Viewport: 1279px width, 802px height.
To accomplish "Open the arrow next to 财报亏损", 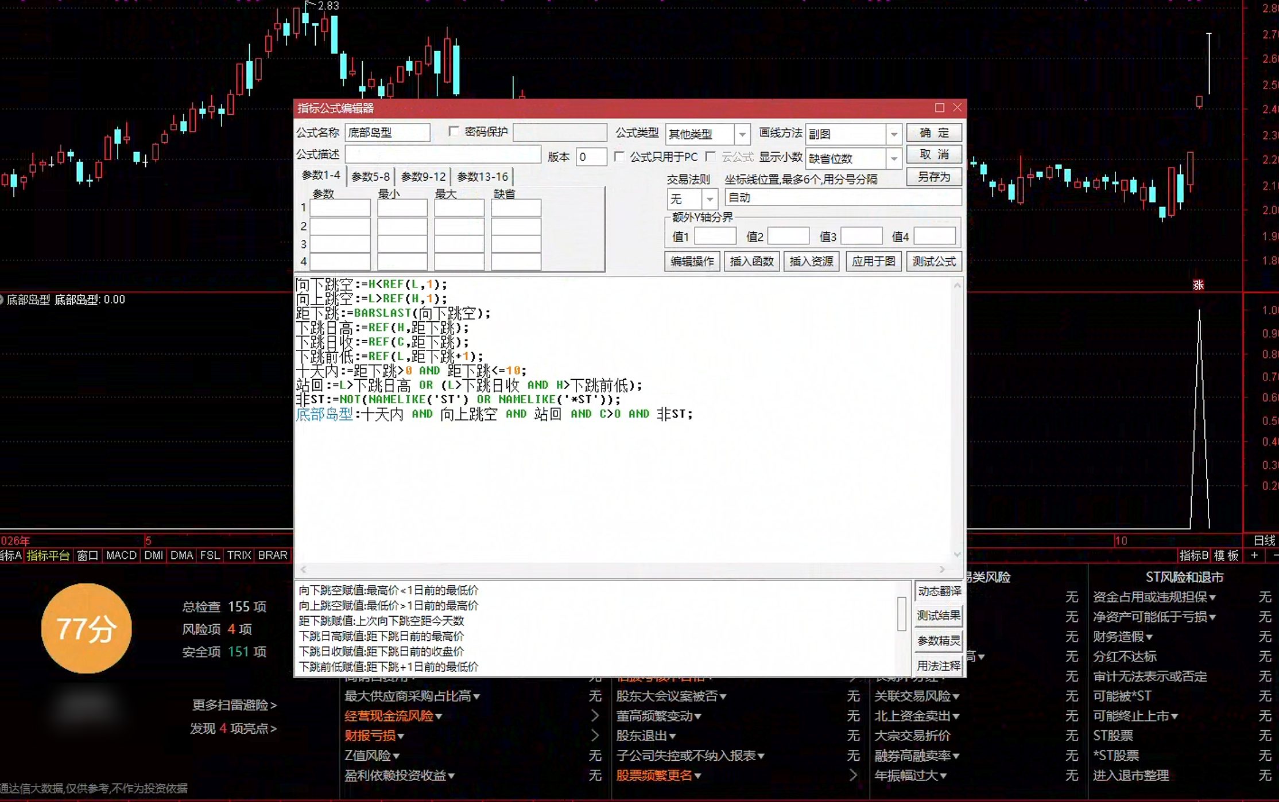I will point(595,735).
